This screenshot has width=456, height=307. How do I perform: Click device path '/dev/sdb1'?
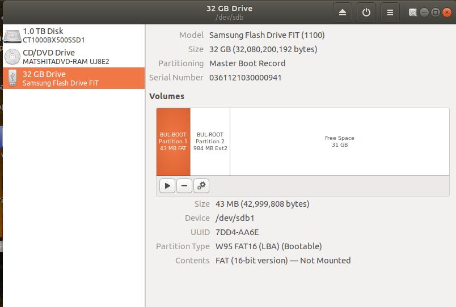pyautogui.click(x=235, y=218)
